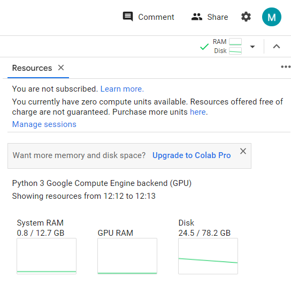The width and height of the screenshot is (291, 284).
Task: Close the Resources tab
Action: click(61, 68)
